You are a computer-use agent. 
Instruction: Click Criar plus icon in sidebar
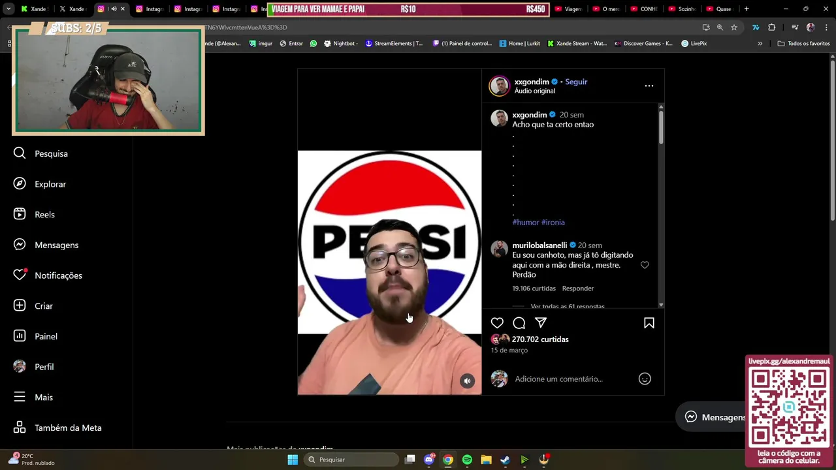pyautogui.click(x=20, y=305)
